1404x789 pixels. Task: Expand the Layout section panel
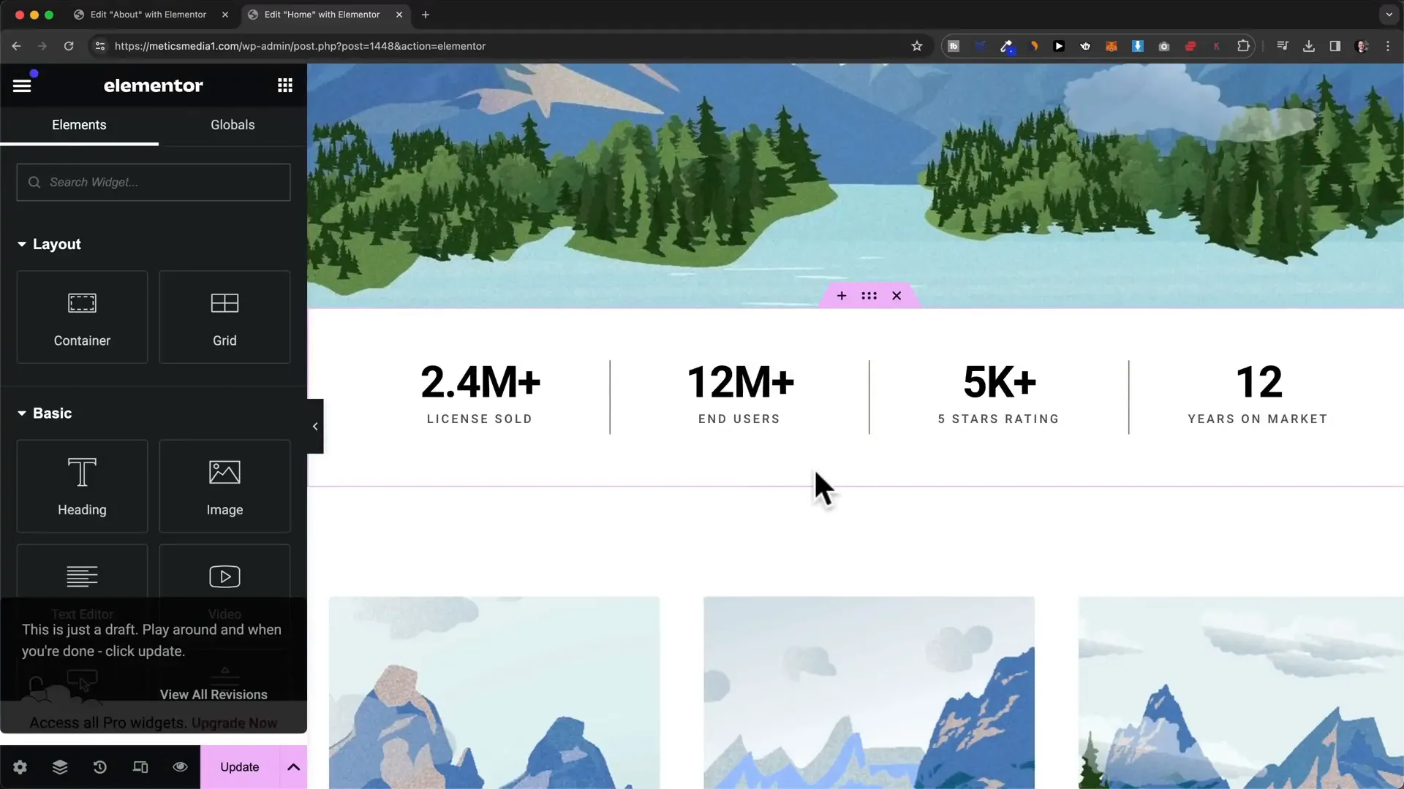click(21, 244)
